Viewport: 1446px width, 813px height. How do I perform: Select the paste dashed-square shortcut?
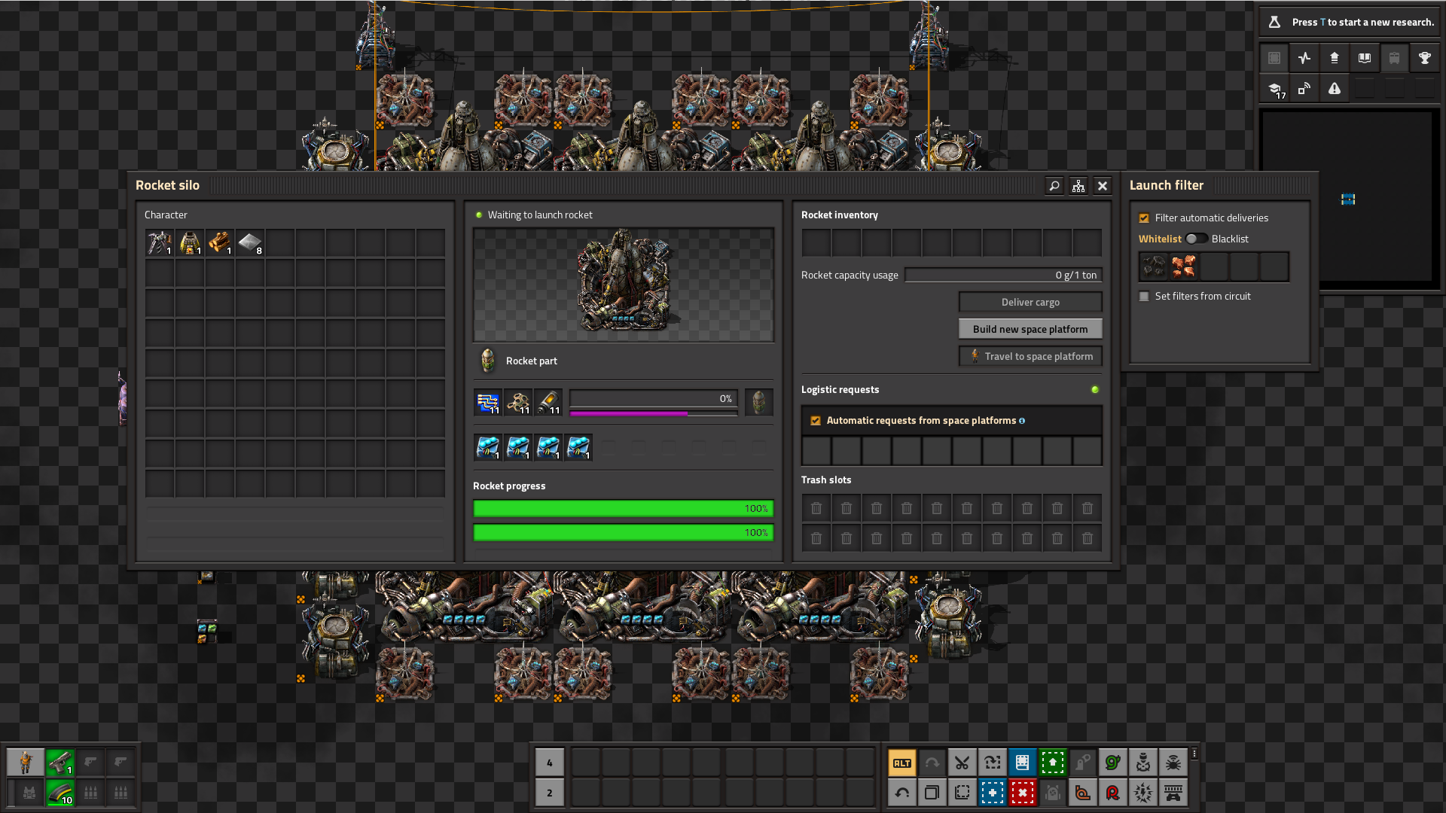962,793
